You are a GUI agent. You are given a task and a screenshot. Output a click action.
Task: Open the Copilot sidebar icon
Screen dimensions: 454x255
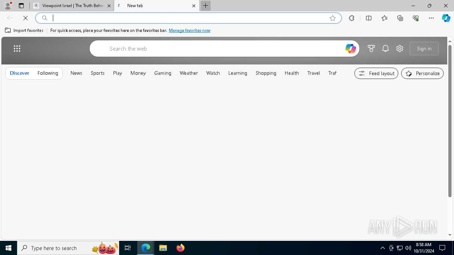tap(446, 18)
